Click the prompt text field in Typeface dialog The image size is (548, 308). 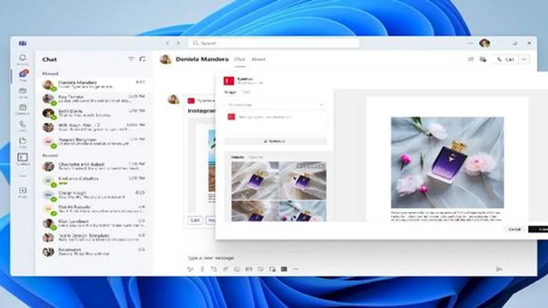[275, 122]
